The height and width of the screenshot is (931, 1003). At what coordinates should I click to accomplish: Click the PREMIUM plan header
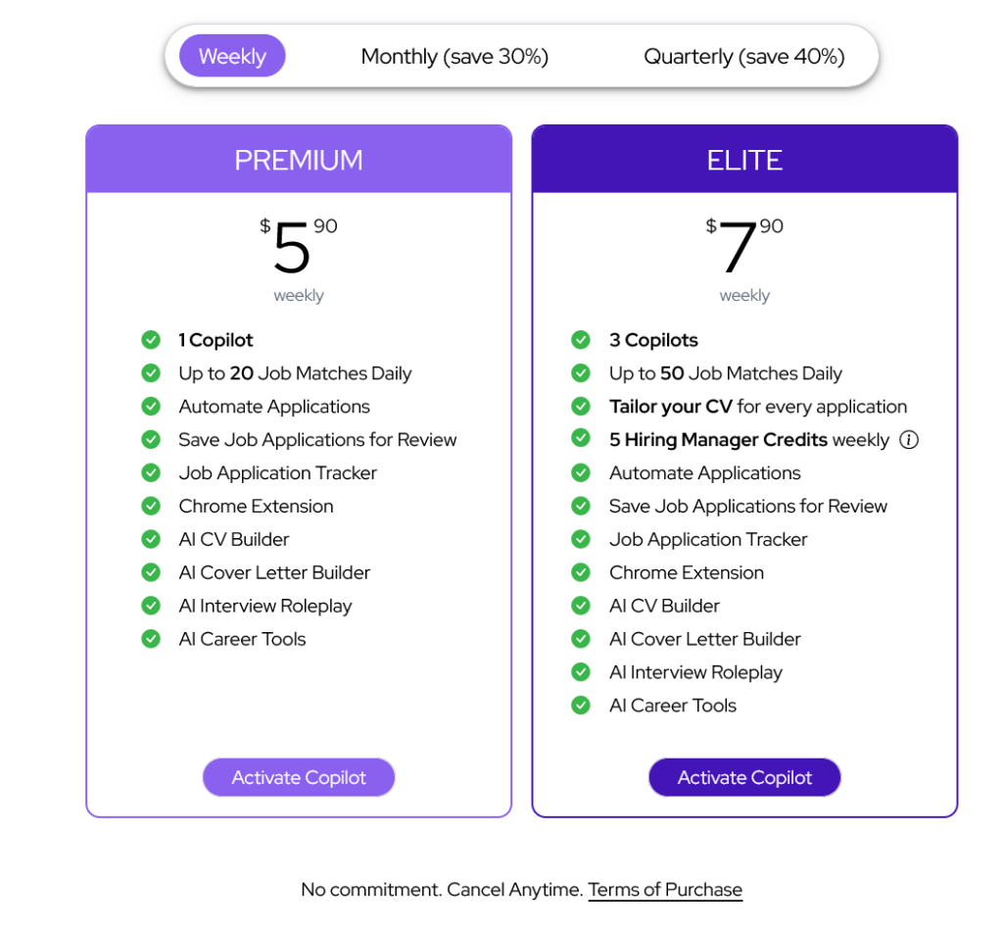[299, 159]
